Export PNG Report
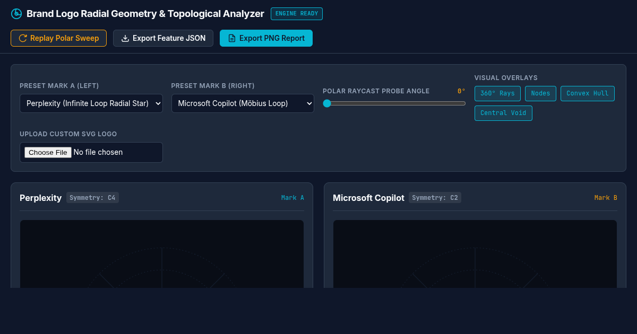The height and width of the screenshot is (334, 637). [266, 38]
